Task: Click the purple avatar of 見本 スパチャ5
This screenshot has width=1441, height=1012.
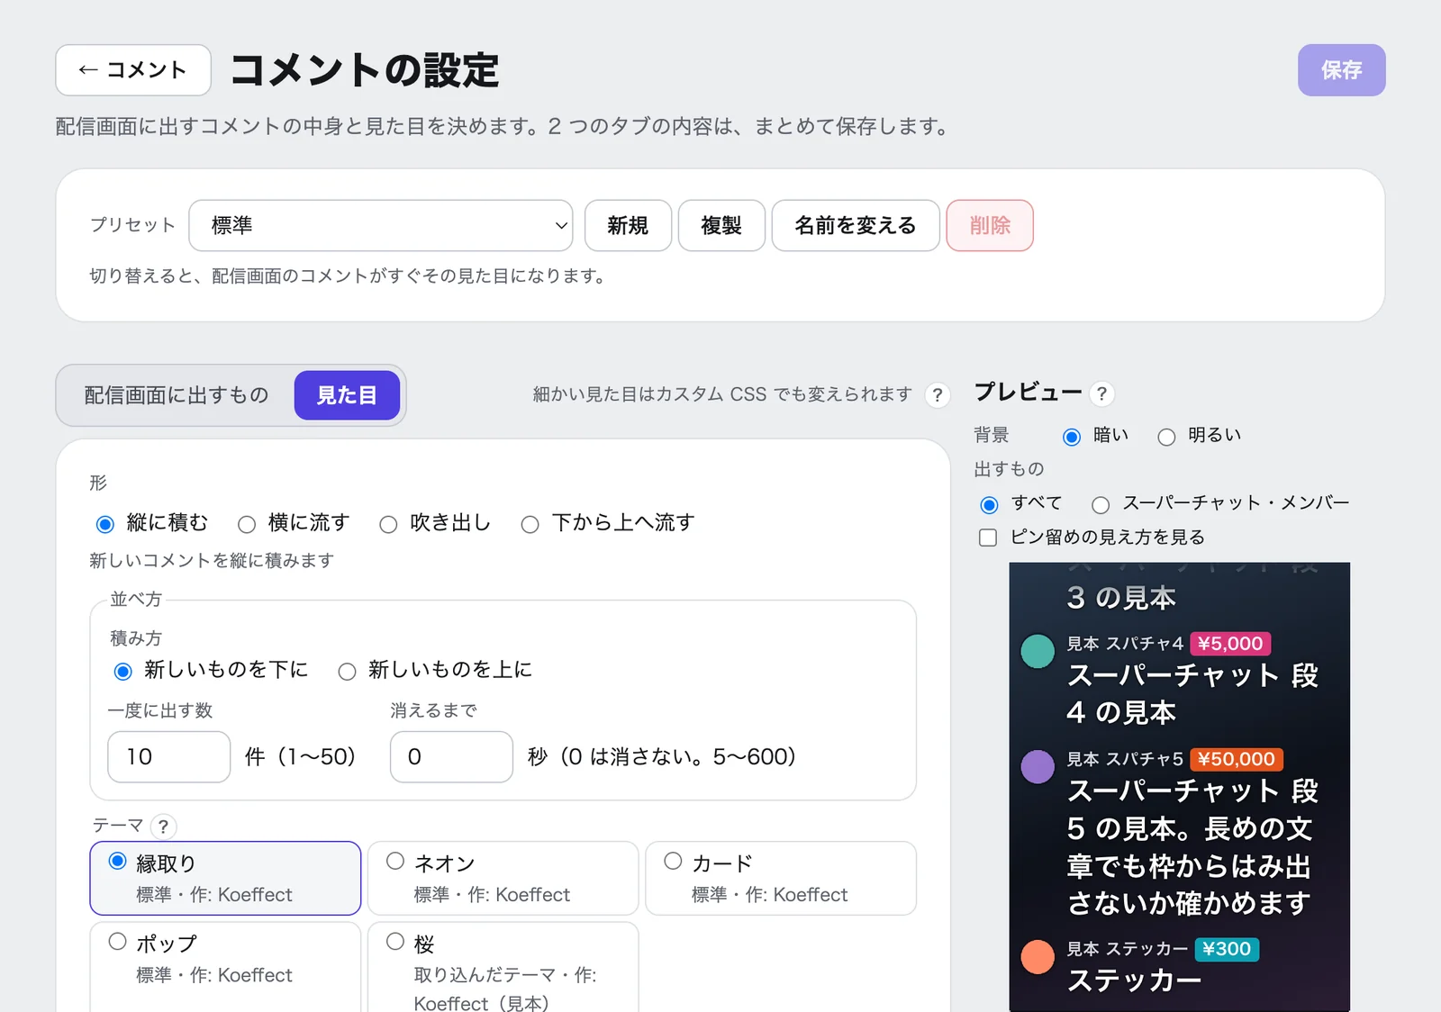Action: 1038,766
